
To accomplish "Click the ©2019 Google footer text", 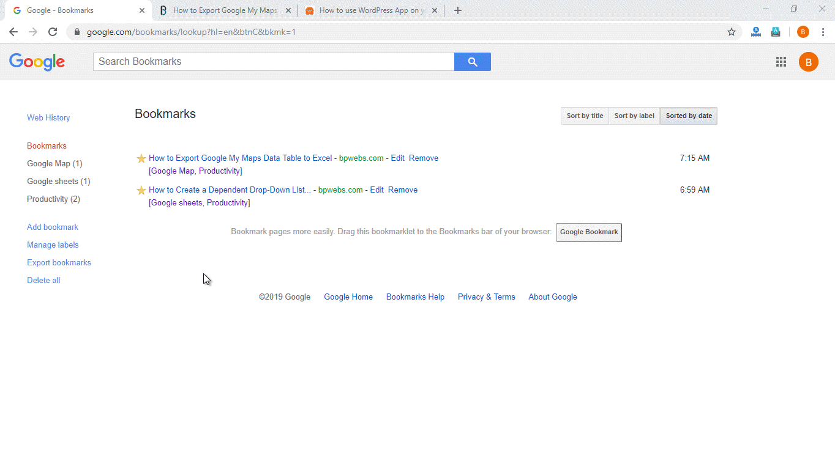I will click(x=285, y=297).
